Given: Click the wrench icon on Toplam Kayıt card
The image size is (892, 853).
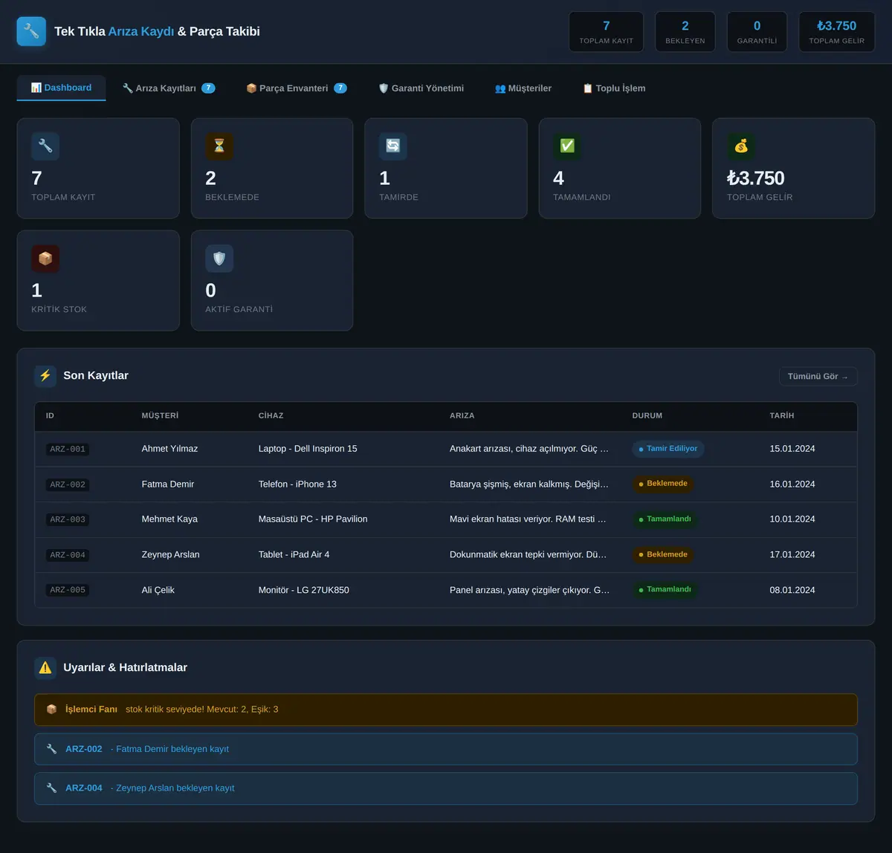Looking at the screenshot, I should pyautogui.click(x=45, y=146).
